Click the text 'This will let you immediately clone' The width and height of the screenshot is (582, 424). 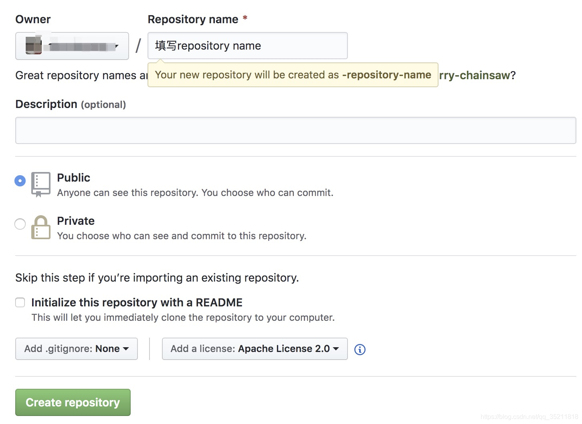coord(183,318)
